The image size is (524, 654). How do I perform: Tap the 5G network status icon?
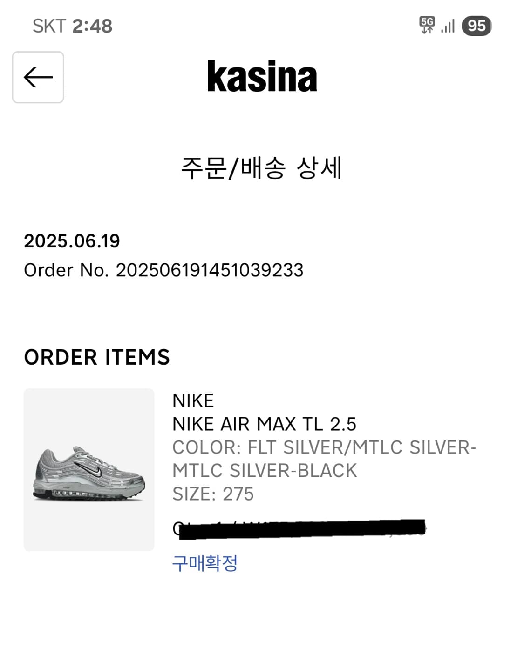click(x=427, y=25)
